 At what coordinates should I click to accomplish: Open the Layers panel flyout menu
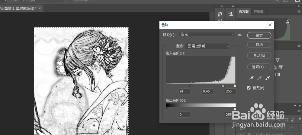tap(299, 111)
